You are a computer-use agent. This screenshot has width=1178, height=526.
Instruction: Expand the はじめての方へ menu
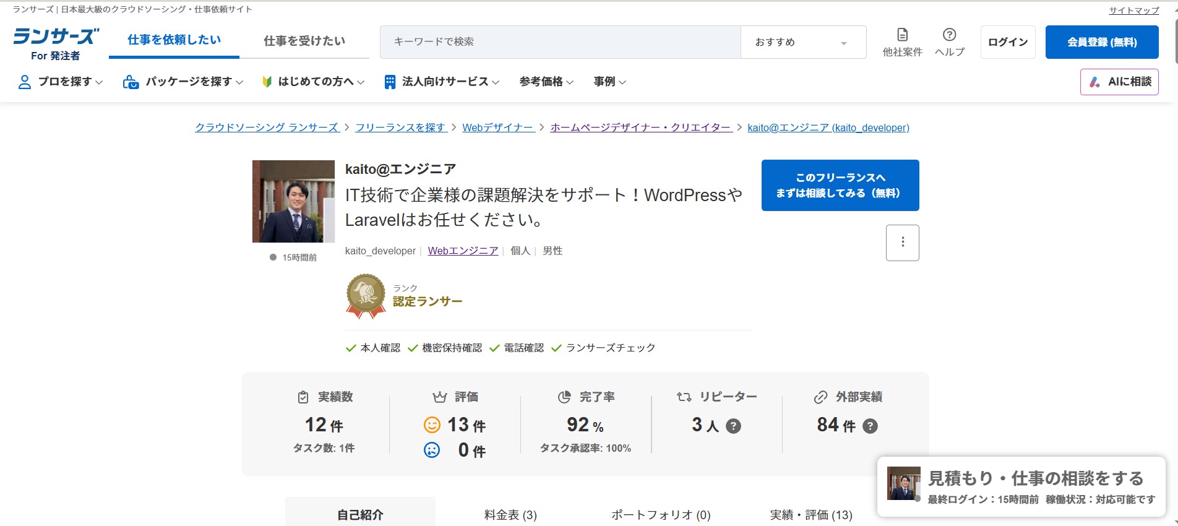(x=314, y=82)
